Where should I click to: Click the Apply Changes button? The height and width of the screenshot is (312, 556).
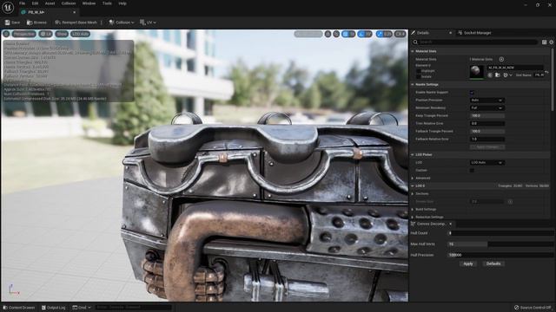(487, 146)
